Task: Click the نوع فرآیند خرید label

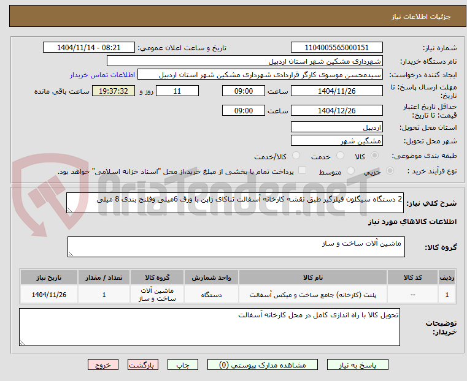Action: click(x=432, y=171)
